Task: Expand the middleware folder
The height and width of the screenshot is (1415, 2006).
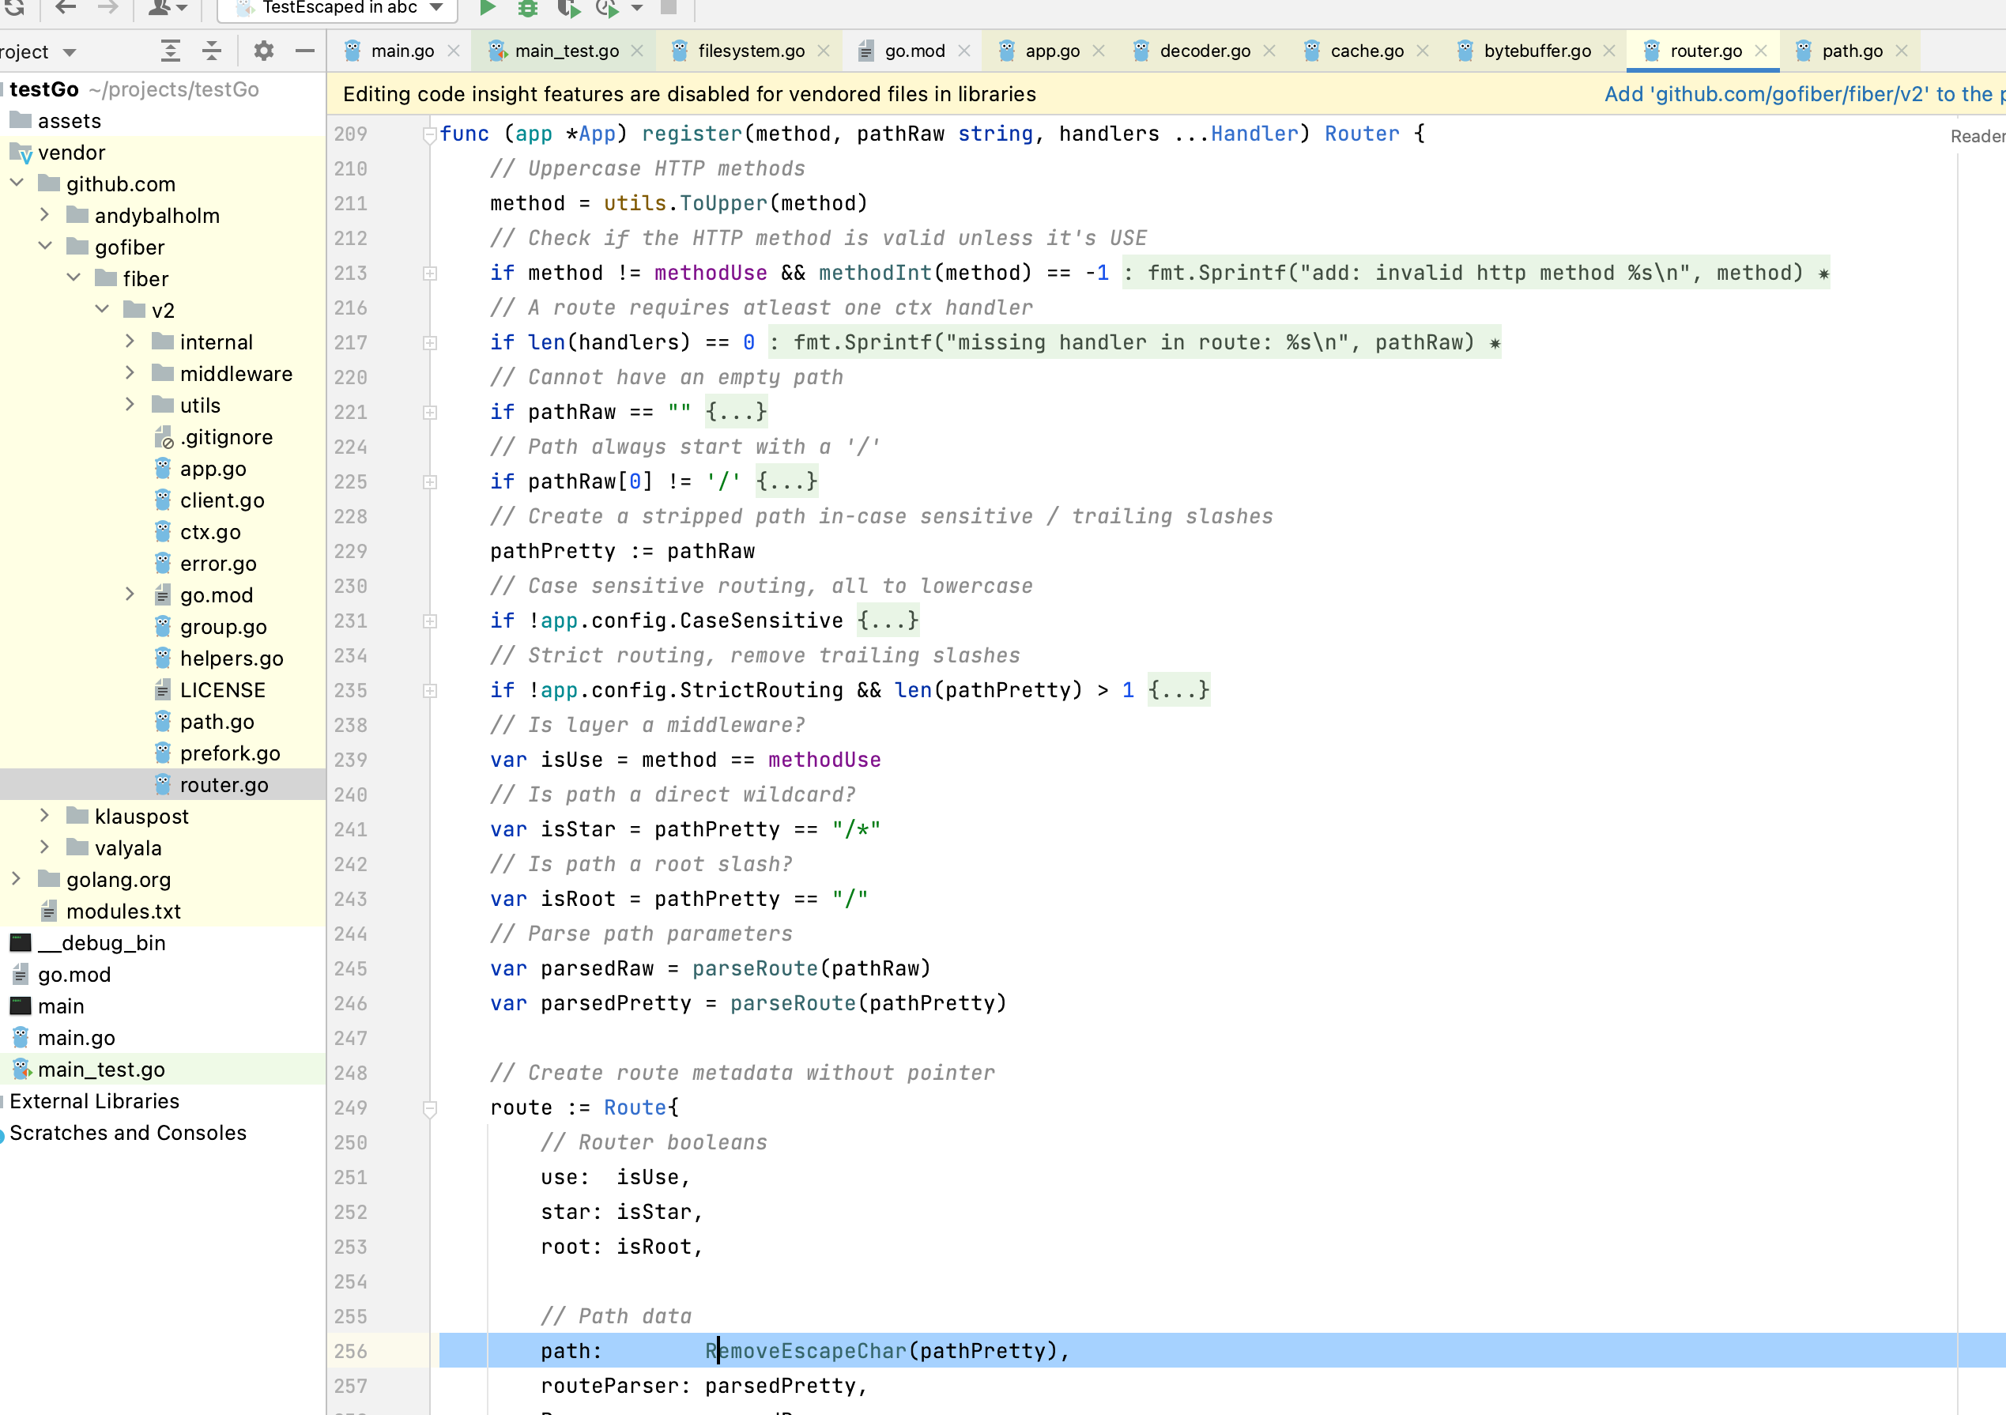Action: pyautogui.click(x=130, y=373)
